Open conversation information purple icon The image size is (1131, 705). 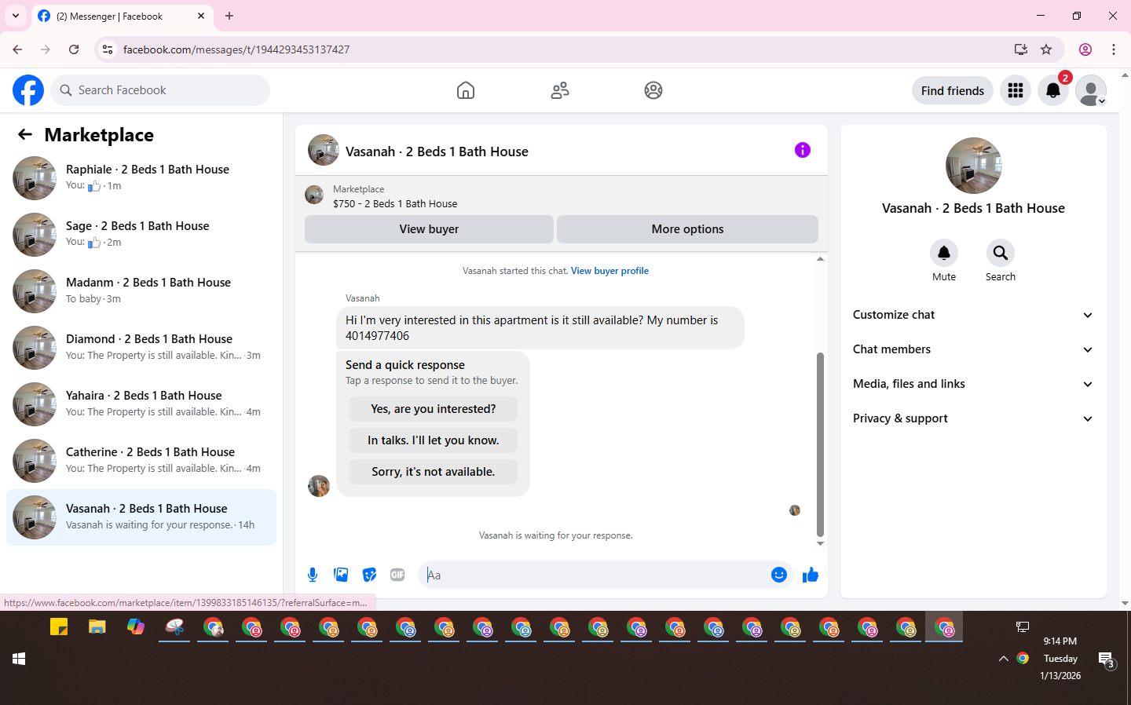(802, 150)
